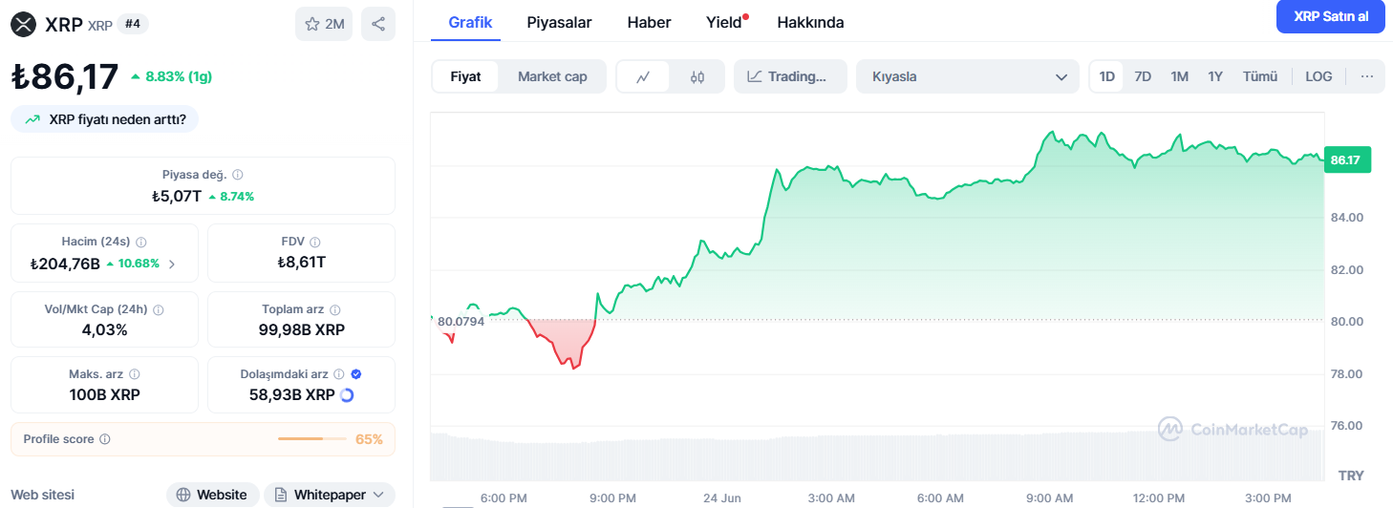Open the Hakkında tab
The width and height of the screenshot is (1393, 508).
tap(810, 22)
